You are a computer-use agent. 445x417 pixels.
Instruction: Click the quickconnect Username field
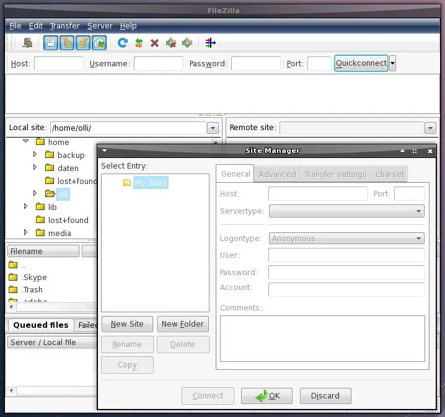(x=159, y=63)
